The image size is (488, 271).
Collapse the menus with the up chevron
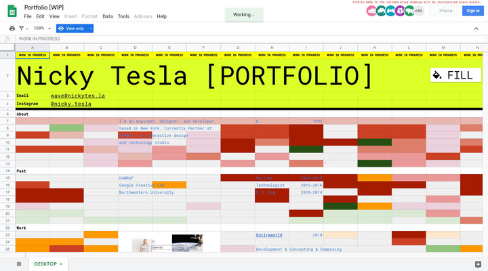[479, 28]
